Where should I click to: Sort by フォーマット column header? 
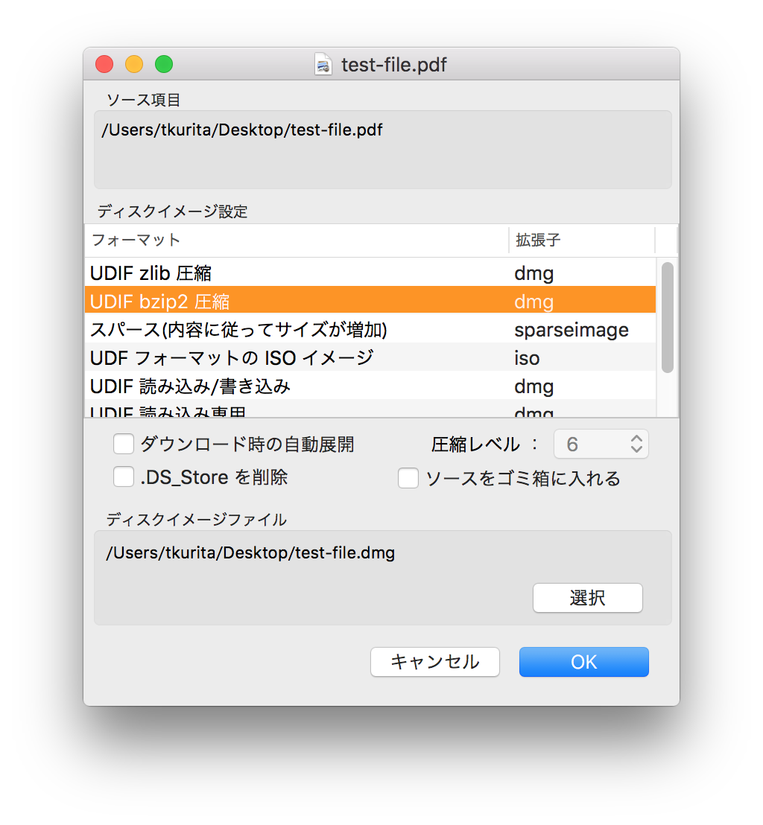click(297, 241)
